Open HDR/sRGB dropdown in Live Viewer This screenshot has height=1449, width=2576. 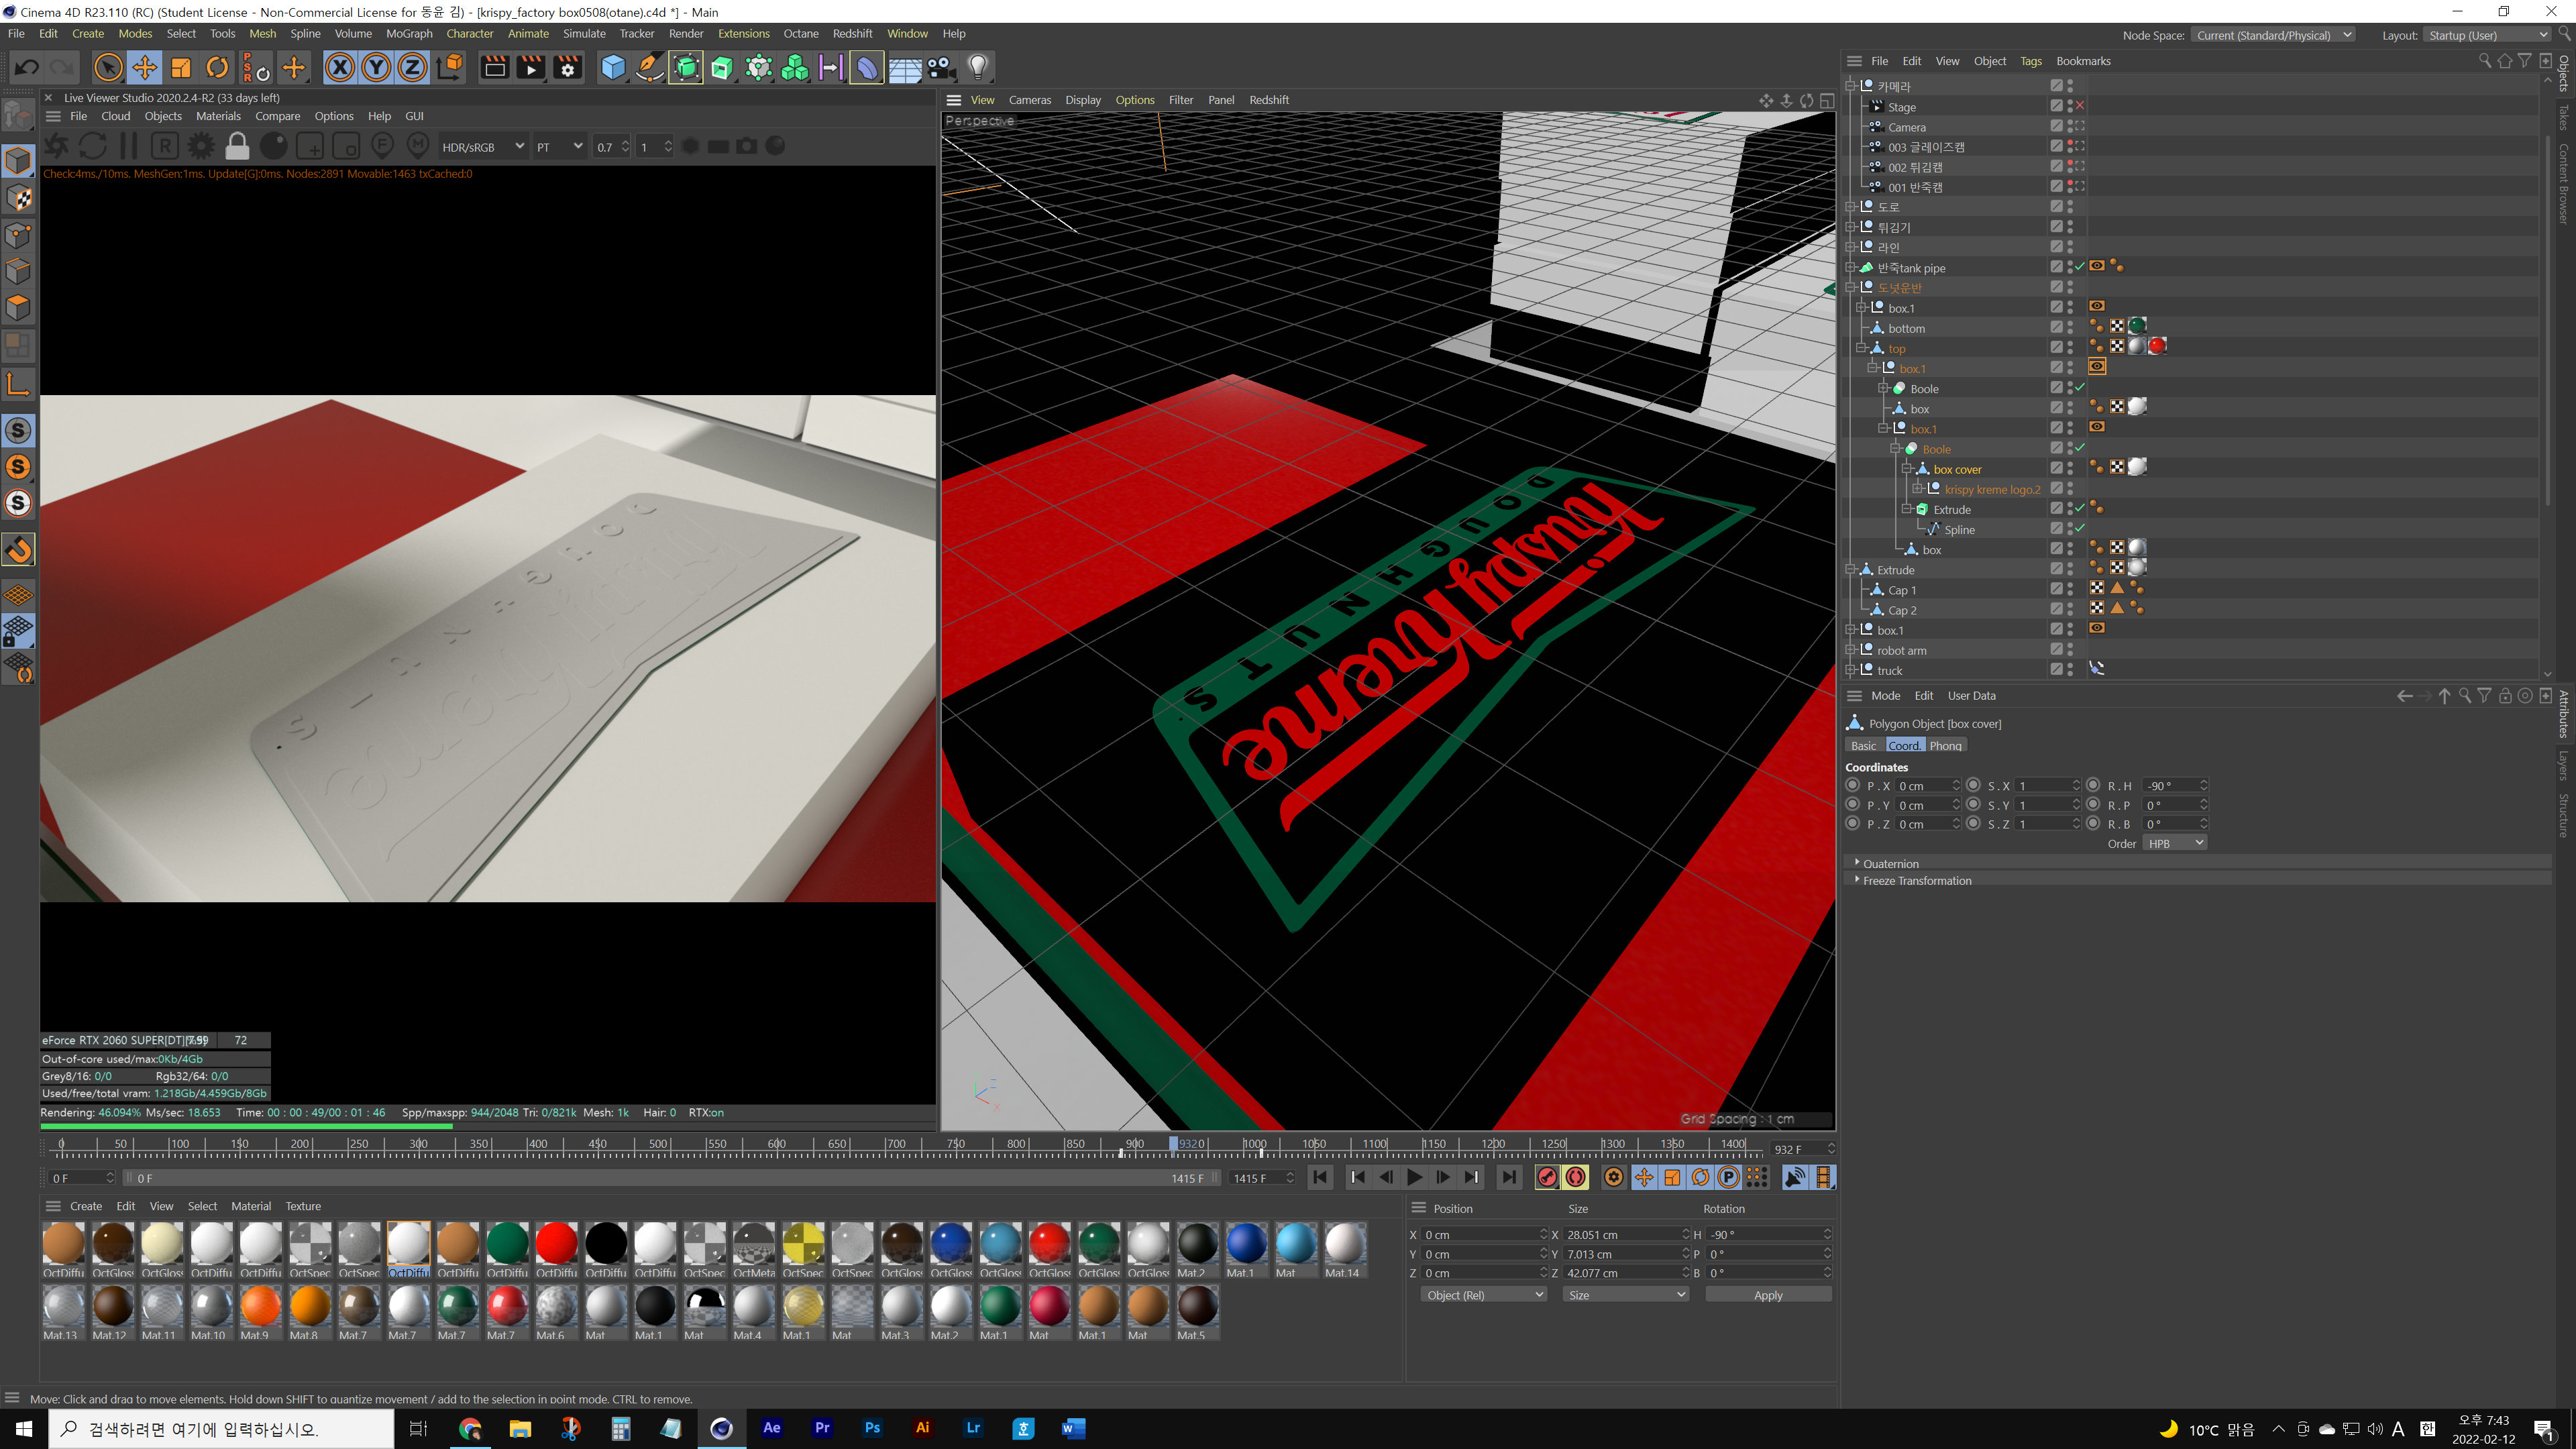click(482, 147)
